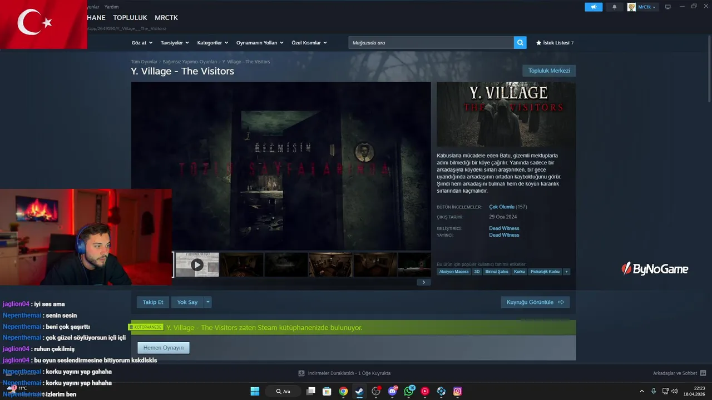Select the 3D tag

tap(477, 272)
